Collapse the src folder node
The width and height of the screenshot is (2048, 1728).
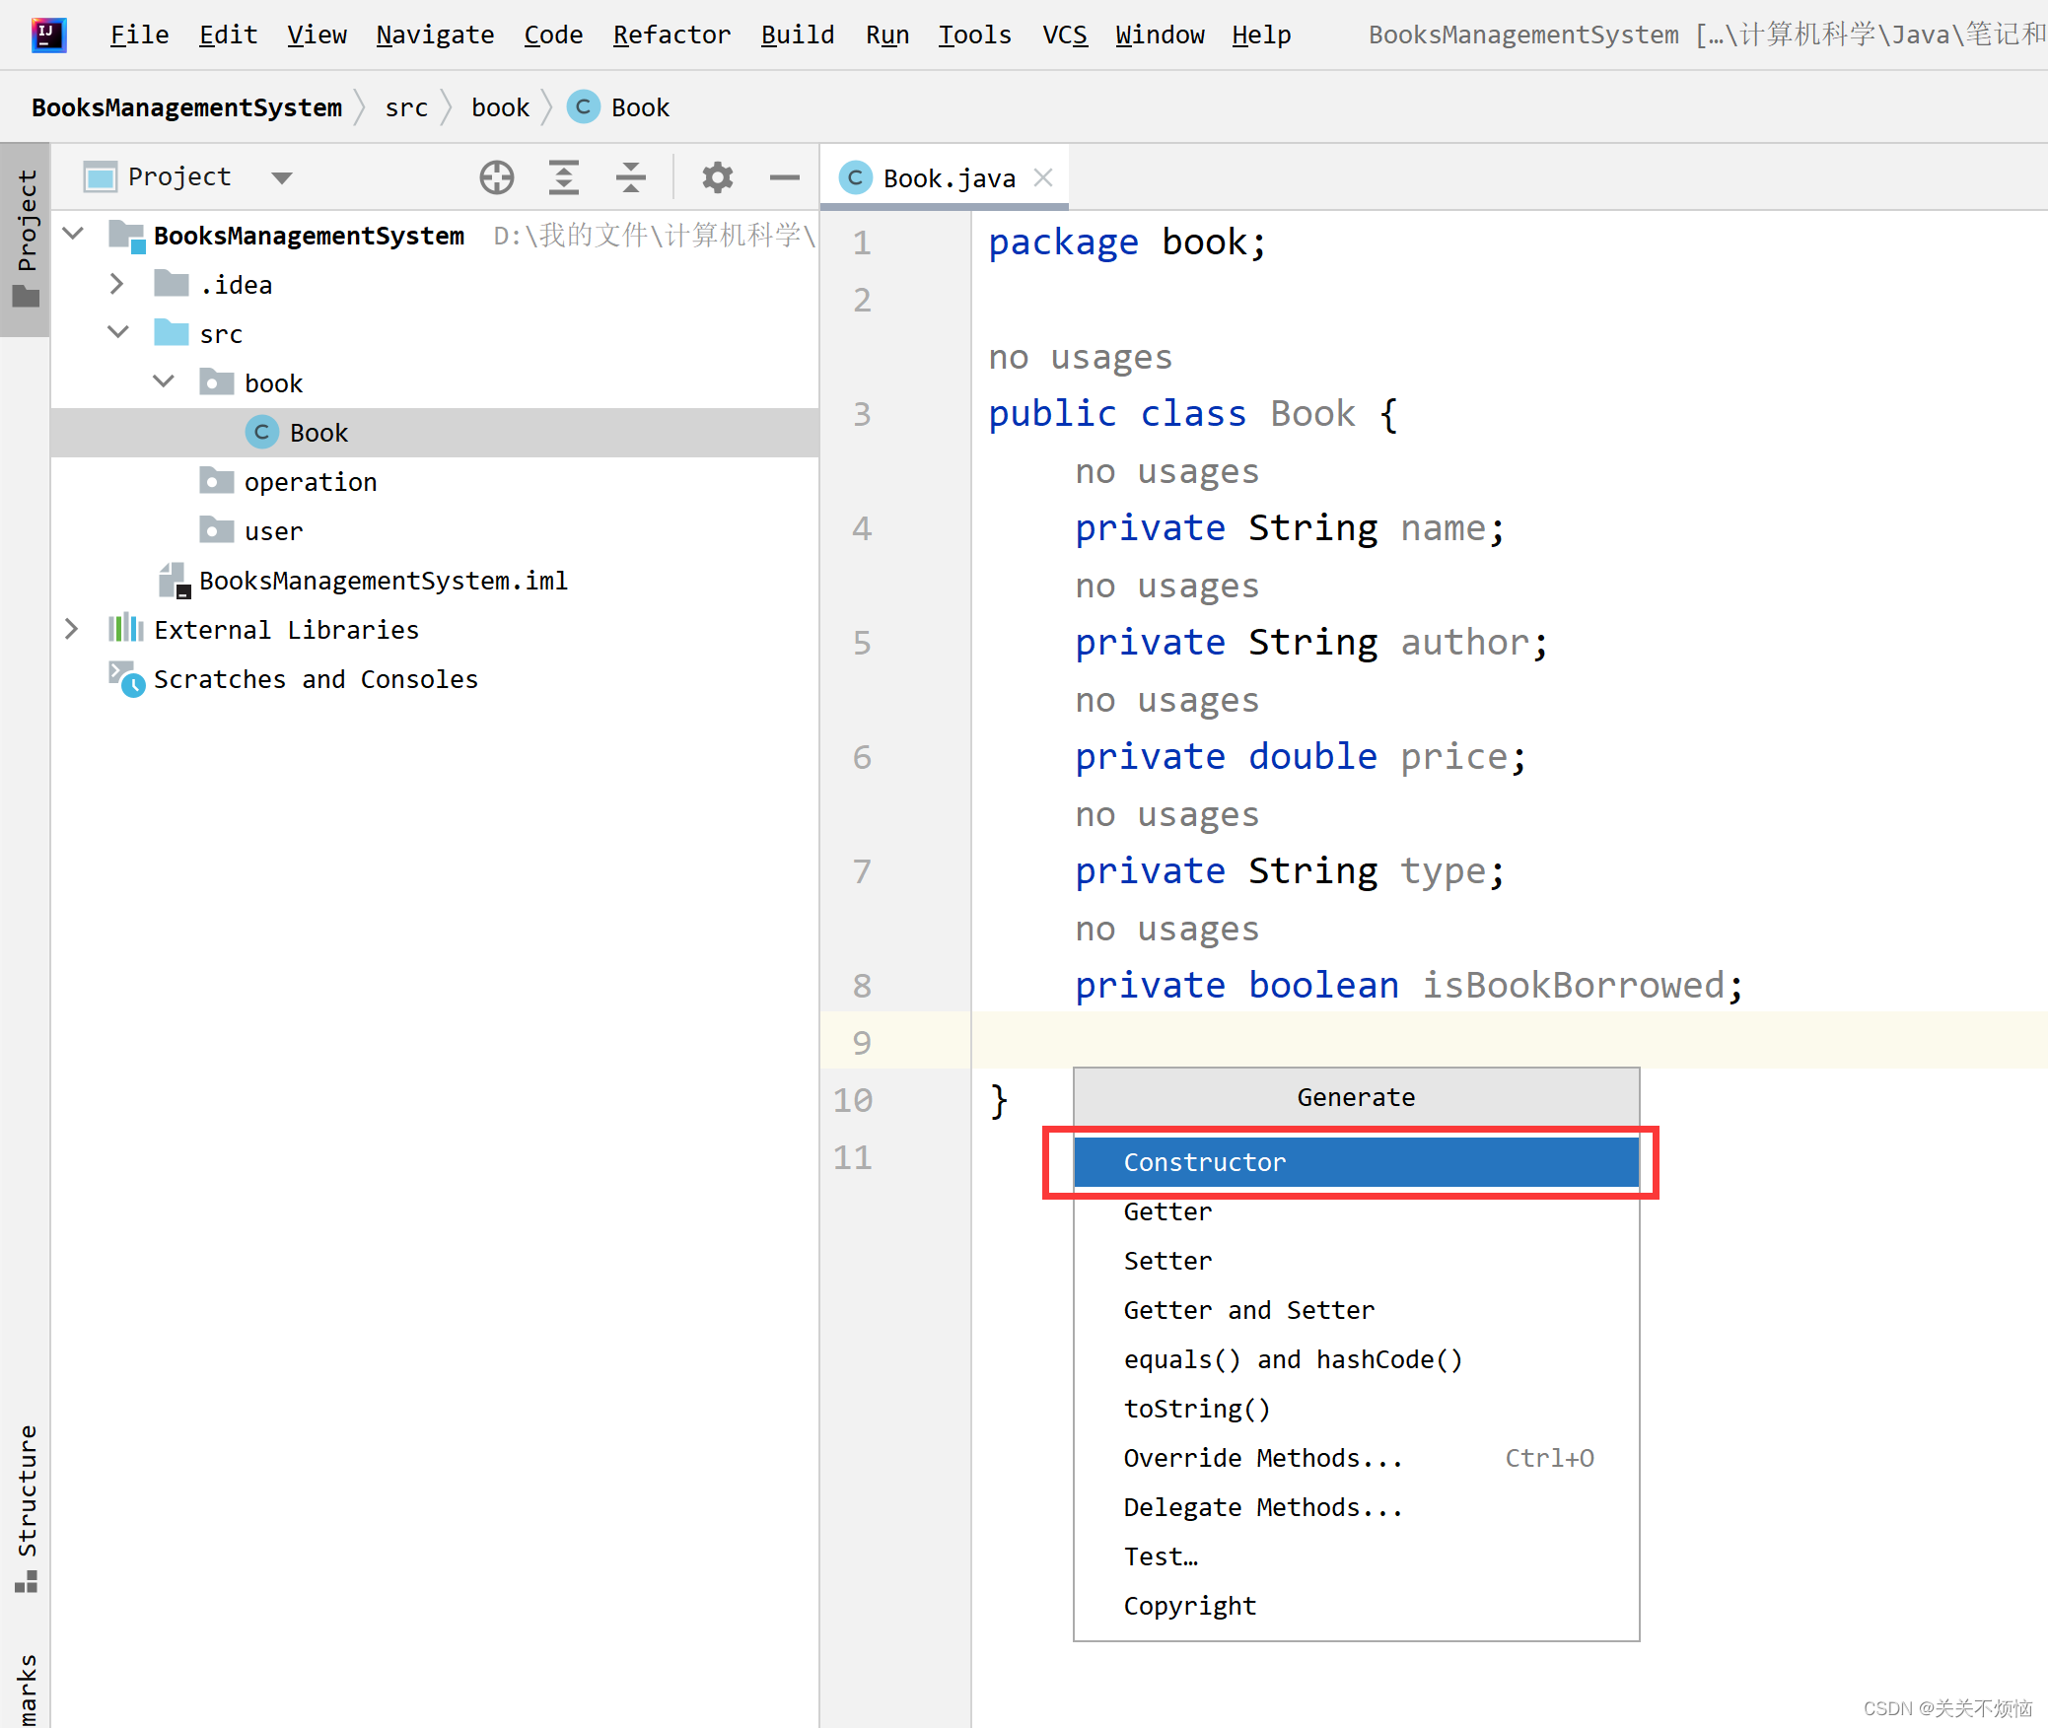(118, 332)
